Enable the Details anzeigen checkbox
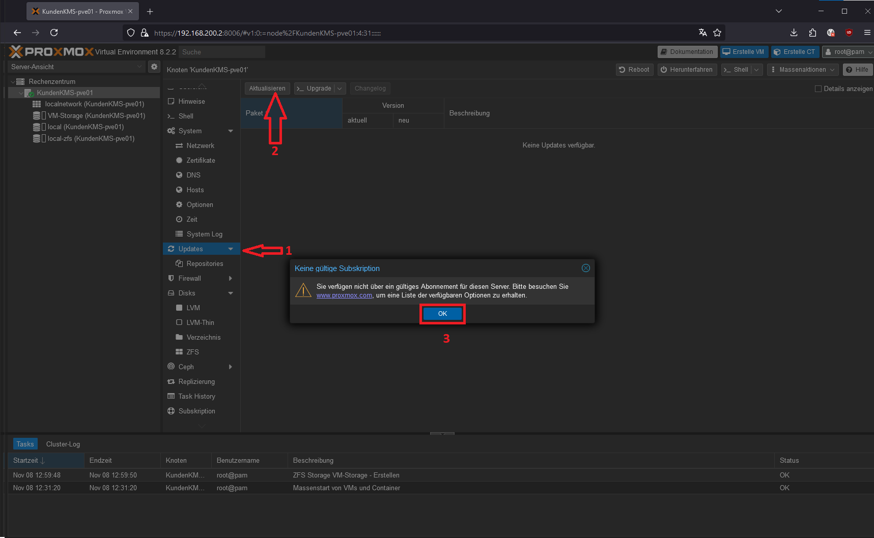The height and width of the screenshot is (538, 874). pos(818,88)
